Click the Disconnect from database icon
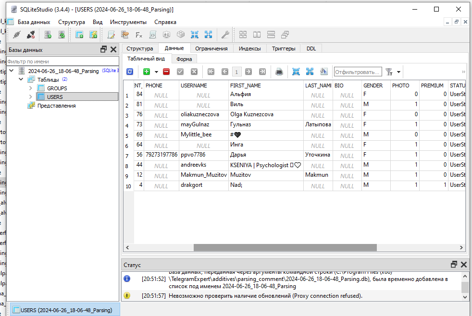472x316 pixels. 31,35
